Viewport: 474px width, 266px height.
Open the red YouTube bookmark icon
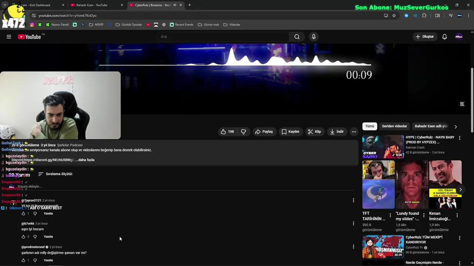click(148, 25)
